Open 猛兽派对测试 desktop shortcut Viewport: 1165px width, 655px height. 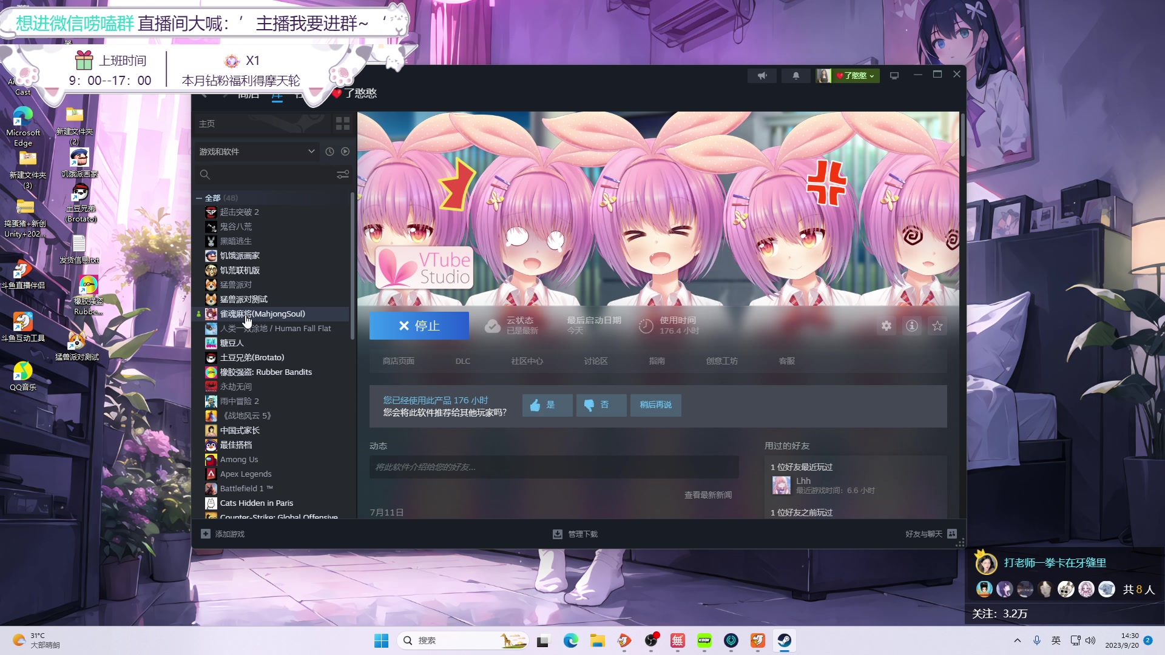pos(77,346)
